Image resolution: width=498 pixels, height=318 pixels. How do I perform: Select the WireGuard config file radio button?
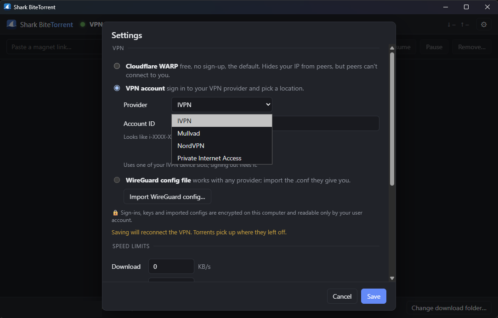point(117,180)
